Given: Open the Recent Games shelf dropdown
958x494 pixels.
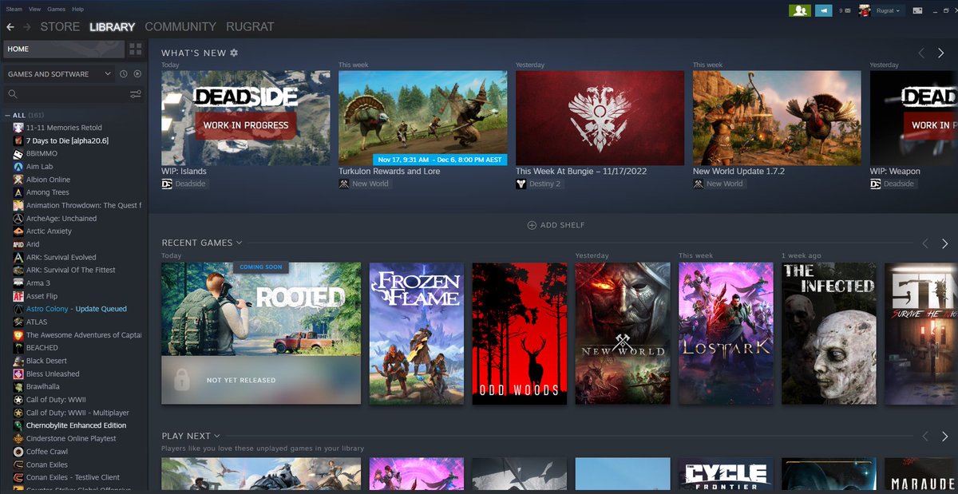Looking at the screenshot, I should [x=239, y=243].
